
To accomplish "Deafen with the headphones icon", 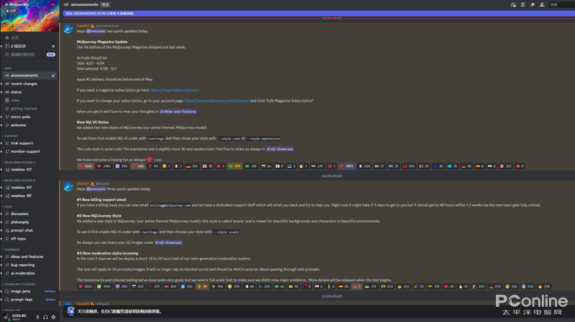I will click(45, 317).
